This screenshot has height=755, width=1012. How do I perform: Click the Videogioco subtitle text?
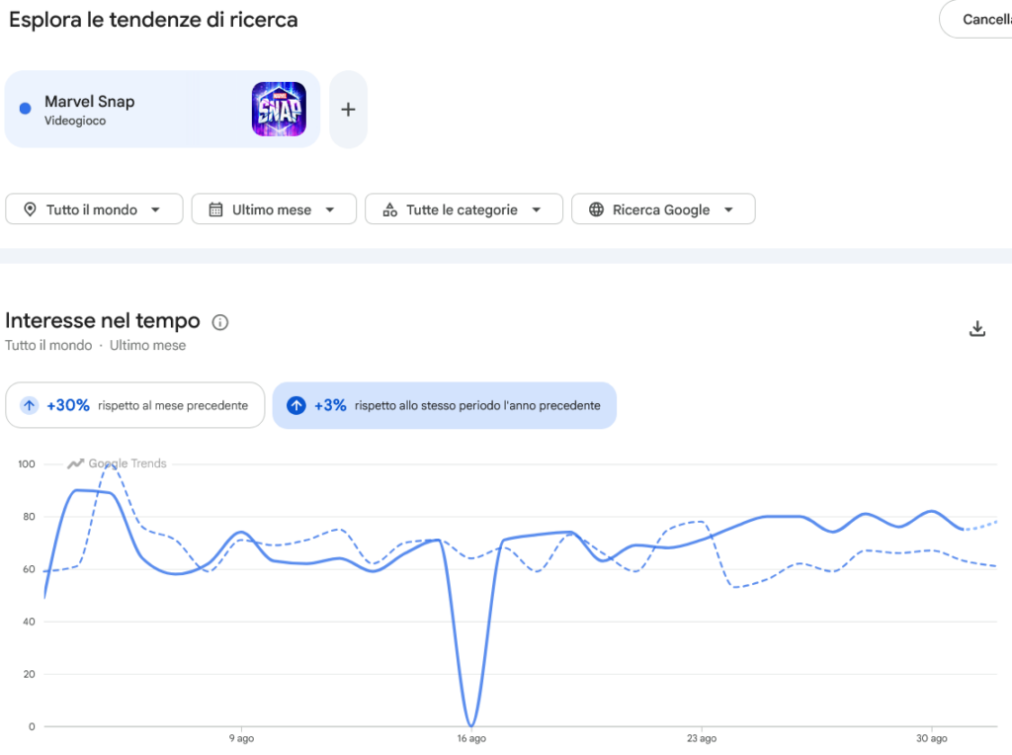pyautogui.click(x=75, y=121)
